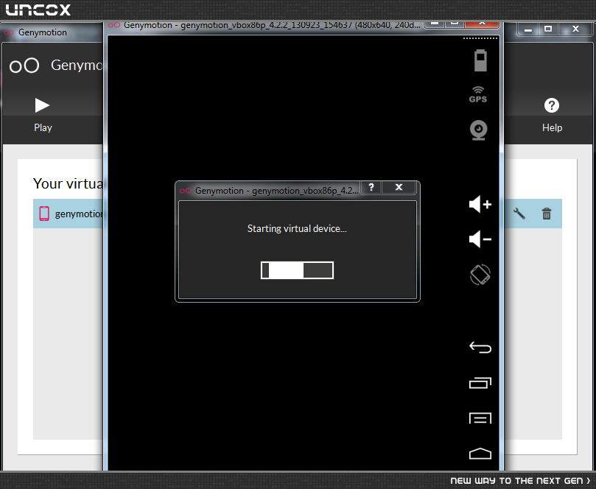
Task: Close the emulator device window
Action: tap(482, 24)
